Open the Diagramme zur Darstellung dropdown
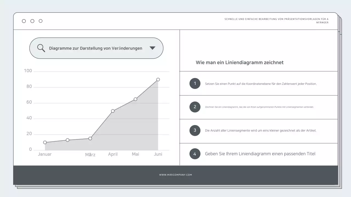 [x=96, y=48]
